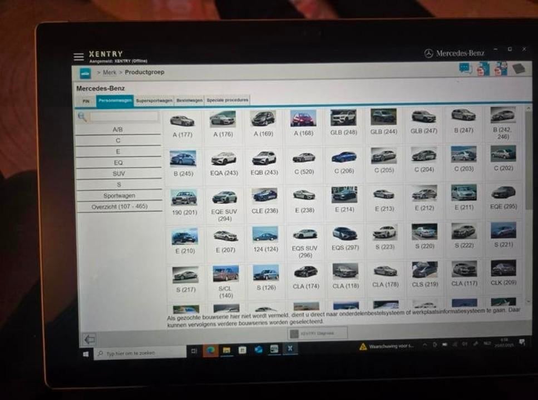538x400 pixels.
Task: Click the Merk breadcrumb link
Action: coord(110,72)
